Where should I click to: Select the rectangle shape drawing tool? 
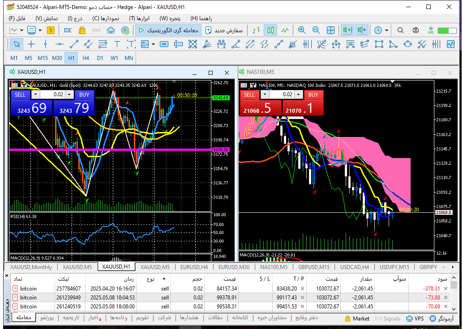click(379, 44)
